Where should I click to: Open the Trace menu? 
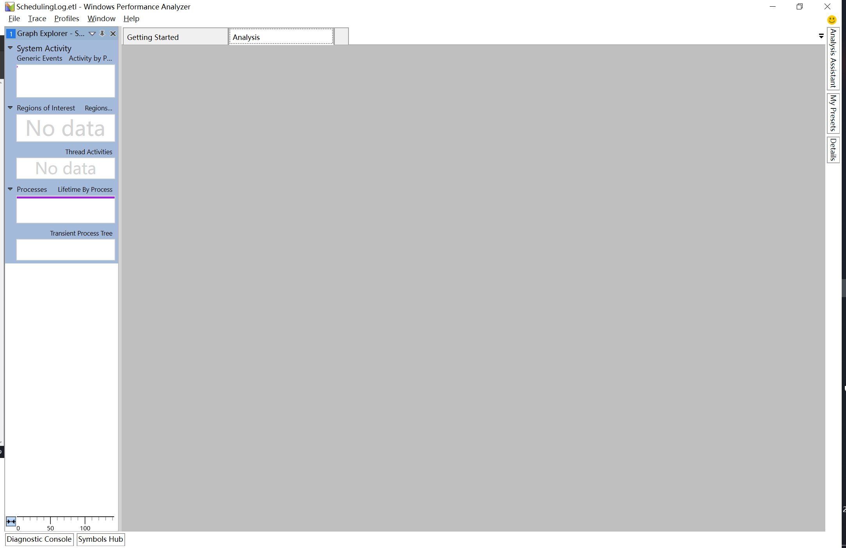tap(37, 18)
